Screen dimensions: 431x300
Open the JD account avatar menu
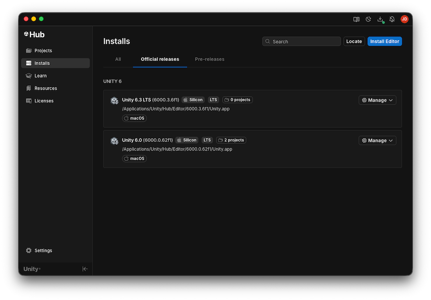[x=404, y=19]
